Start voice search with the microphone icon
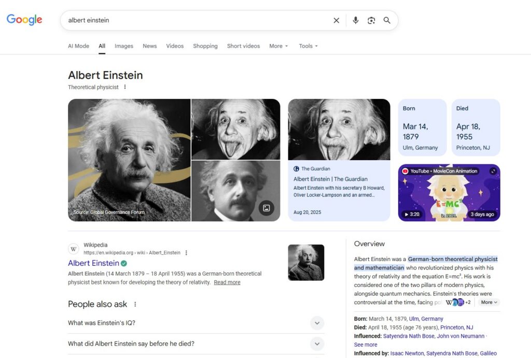 355,20
